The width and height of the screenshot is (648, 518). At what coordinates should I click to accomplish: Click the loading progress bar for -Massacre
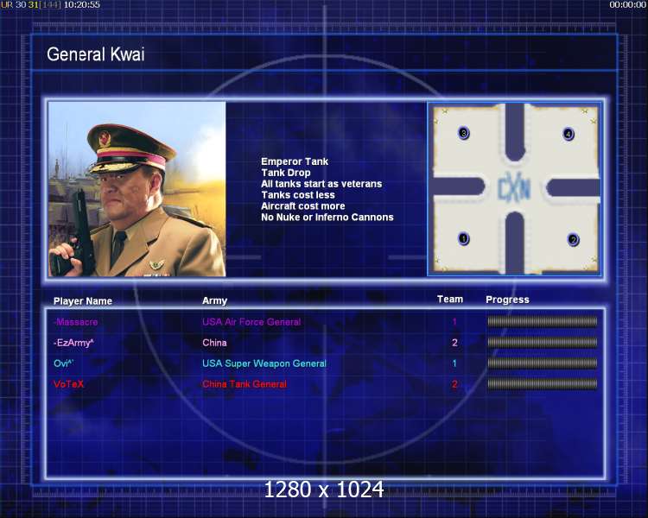543,322
